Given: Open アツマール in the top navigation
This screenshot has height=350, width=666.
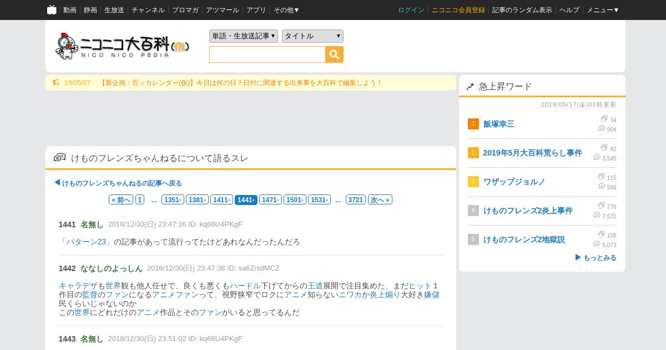Looking at the screenshot, I should point(223,10).
